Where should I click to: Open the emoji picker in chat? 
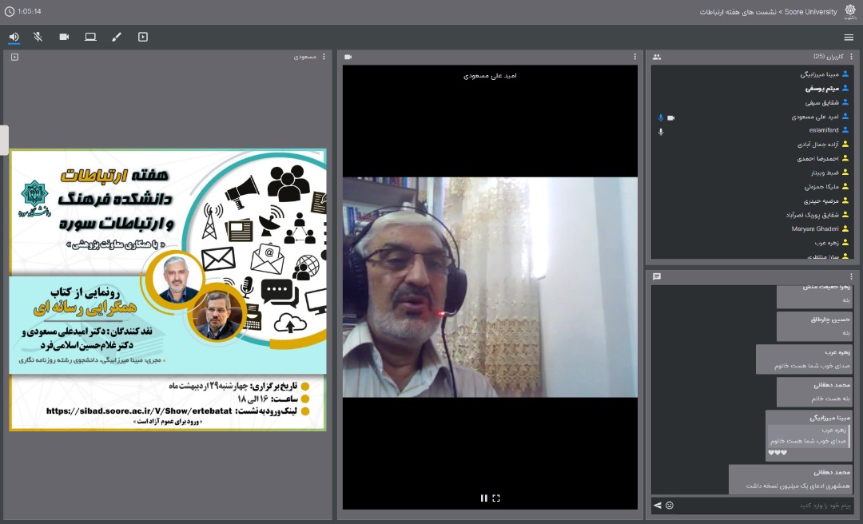coord(670,506)
